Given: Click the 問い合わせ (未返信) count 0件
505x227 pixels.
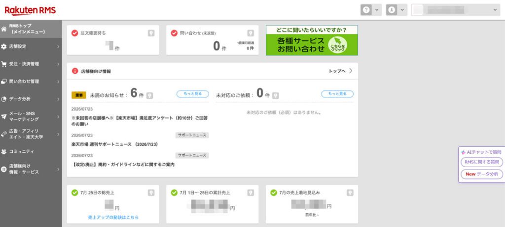Looking at the screenshot, I should pos(219,47).
